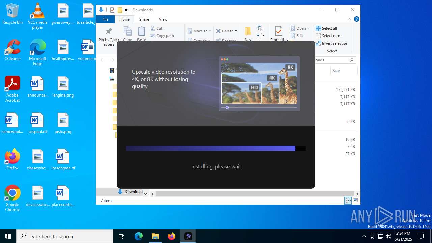Click the upscale preview slider handle

tap(227, 107)
